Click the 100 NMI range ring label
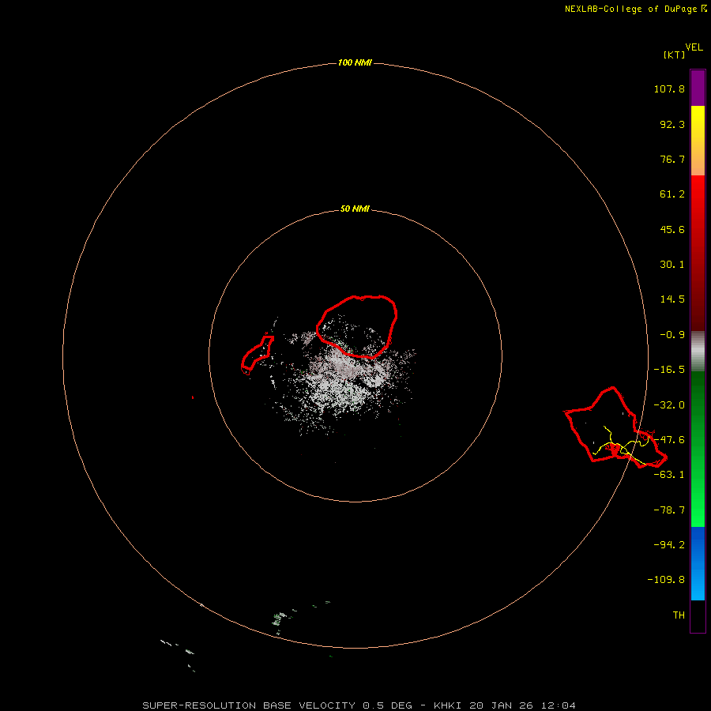Viewport: 711px width, 711px height. click(x=355, y=62)
